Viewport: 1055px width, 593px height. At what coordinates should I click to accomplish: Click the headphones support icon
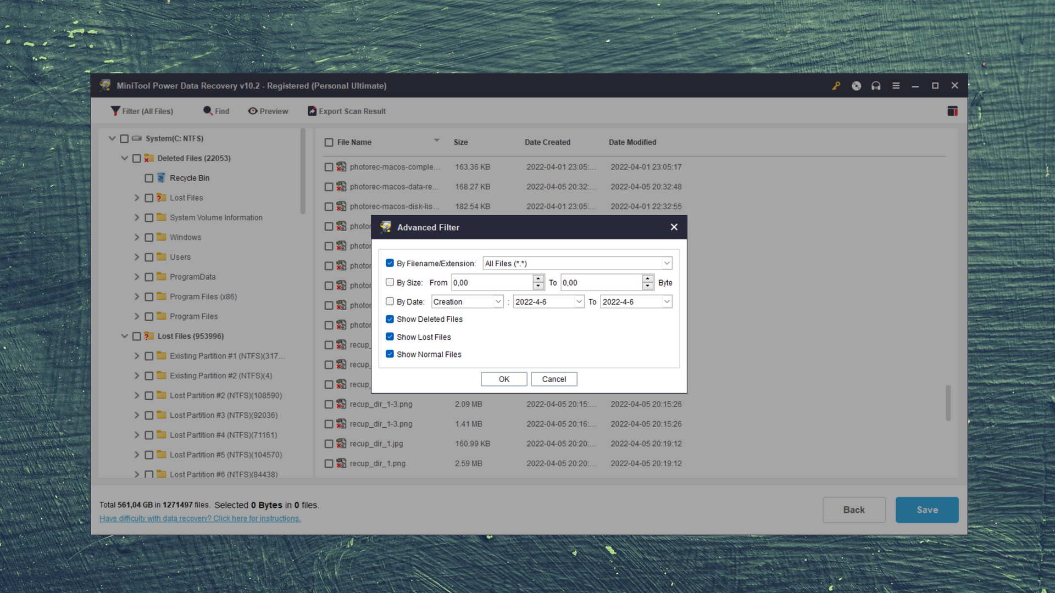[x=876, y=86]
